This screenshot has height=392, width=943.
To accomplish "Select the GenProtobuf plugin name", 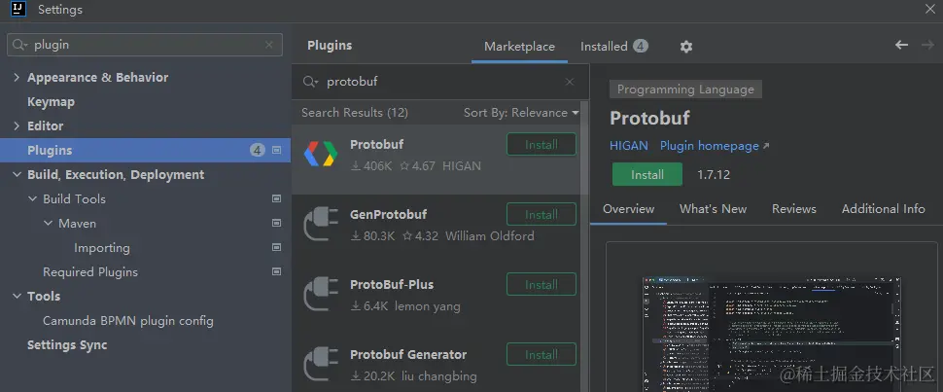I will pos(389,214).
